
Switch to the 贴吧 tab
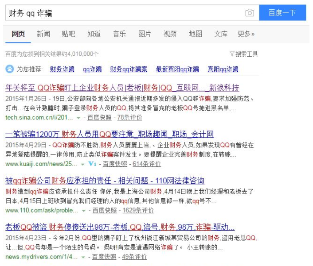click(68, 34)
